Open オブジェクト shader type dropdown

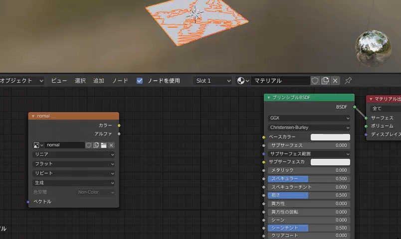click(22, 81)
